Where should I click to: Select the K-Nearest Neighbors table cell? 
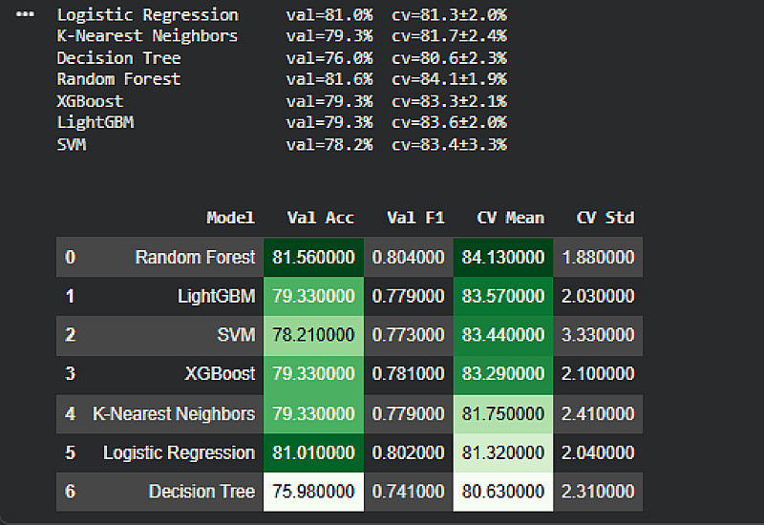pyautogui.click(x=174, y=414)
